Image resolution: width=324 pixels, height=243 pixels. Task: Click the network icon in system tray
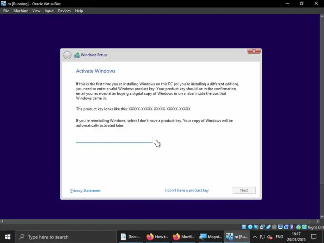[262, 237]
